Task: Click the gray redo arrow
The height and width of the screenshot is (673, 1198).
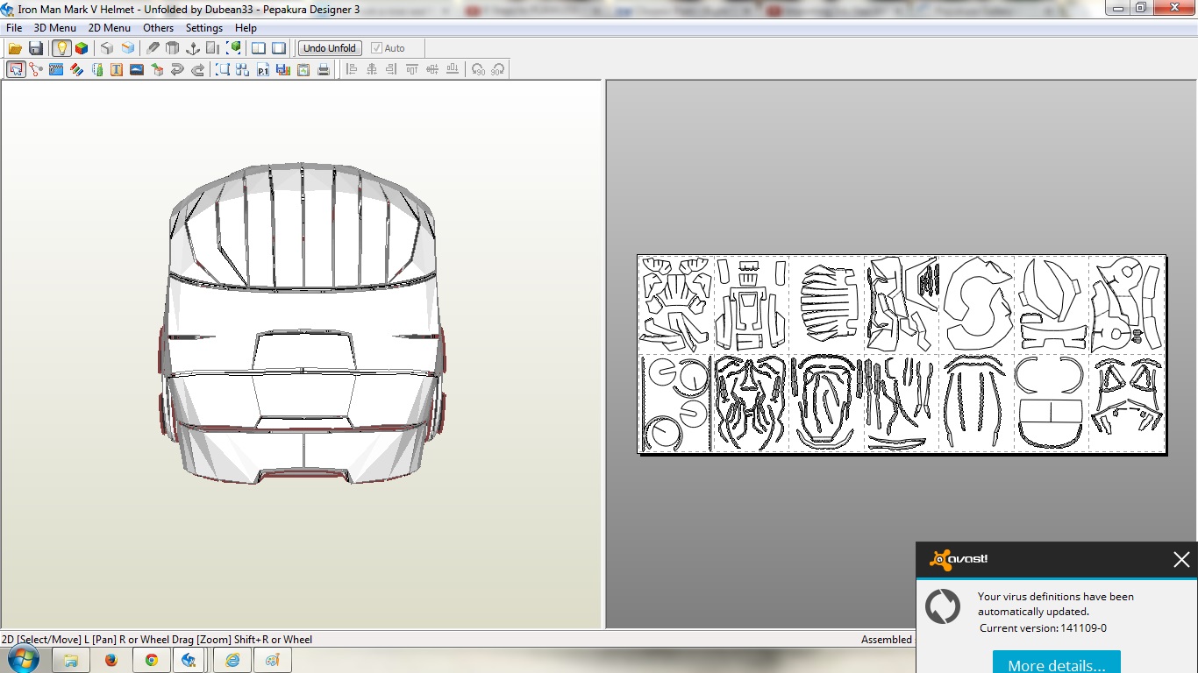Action: [197, 69]
